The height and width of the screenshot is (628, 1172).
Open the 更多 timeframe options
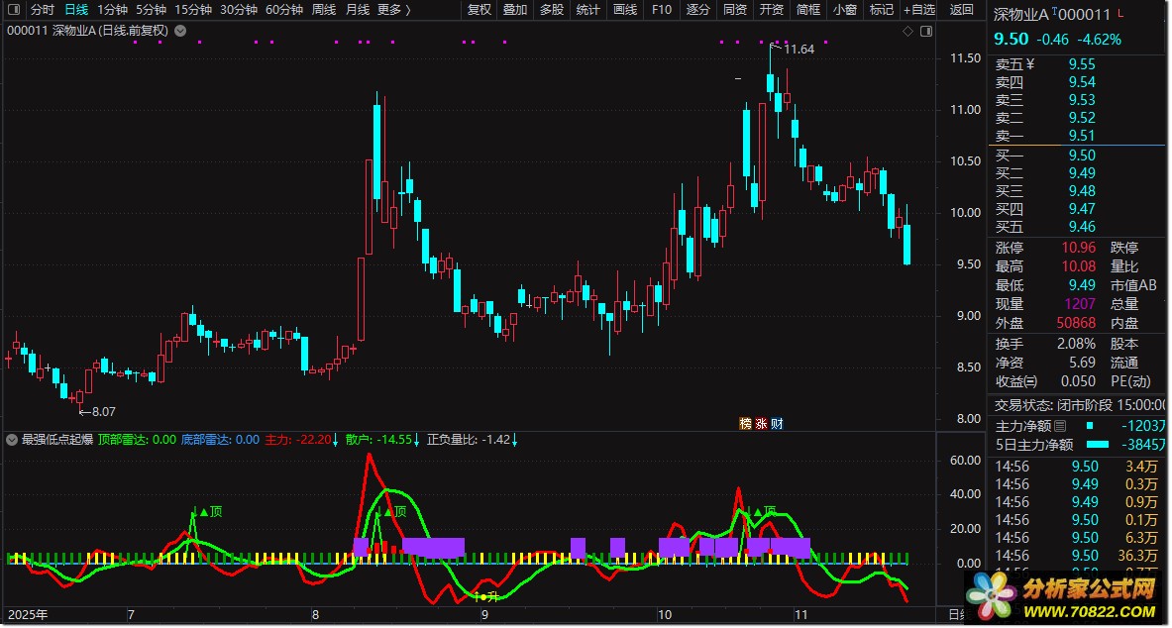click(x=394, y=10)
